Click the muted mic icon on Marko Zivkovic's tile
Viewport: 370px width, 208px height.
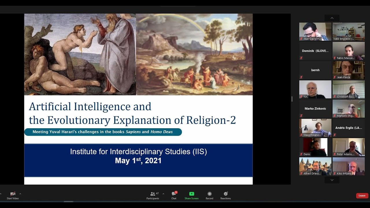tap(301, 116)
